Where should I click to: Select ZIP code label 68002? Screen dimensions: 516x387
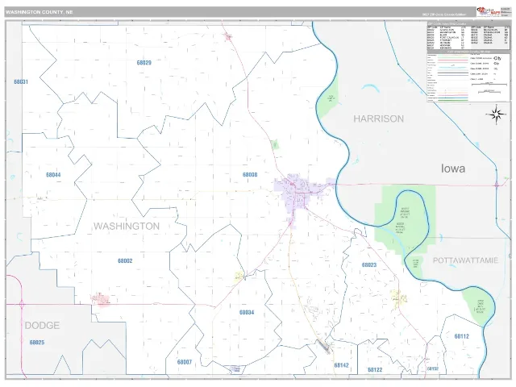pos(125,261)
